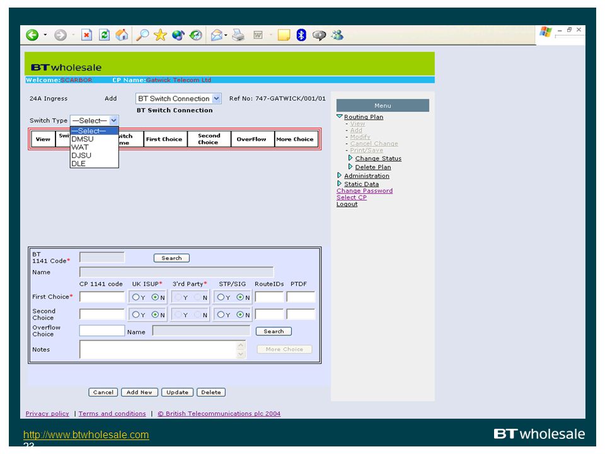Open Favorites with the star icon
The image size is (605, 454).
(x=160, y=35)
